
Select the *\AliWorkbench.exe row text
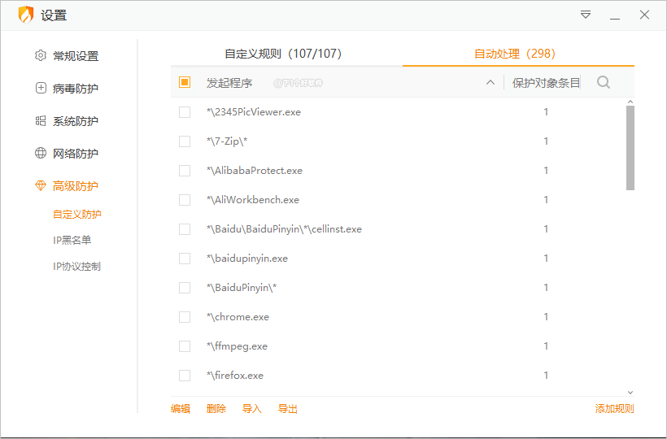(253, 200)
